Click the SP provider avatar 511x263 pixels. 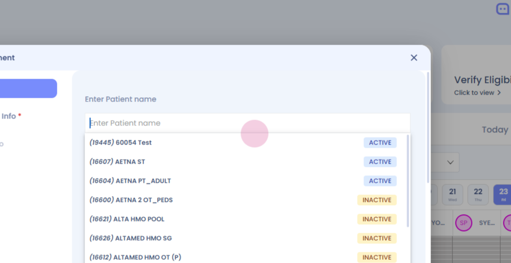tap(464, 223)
